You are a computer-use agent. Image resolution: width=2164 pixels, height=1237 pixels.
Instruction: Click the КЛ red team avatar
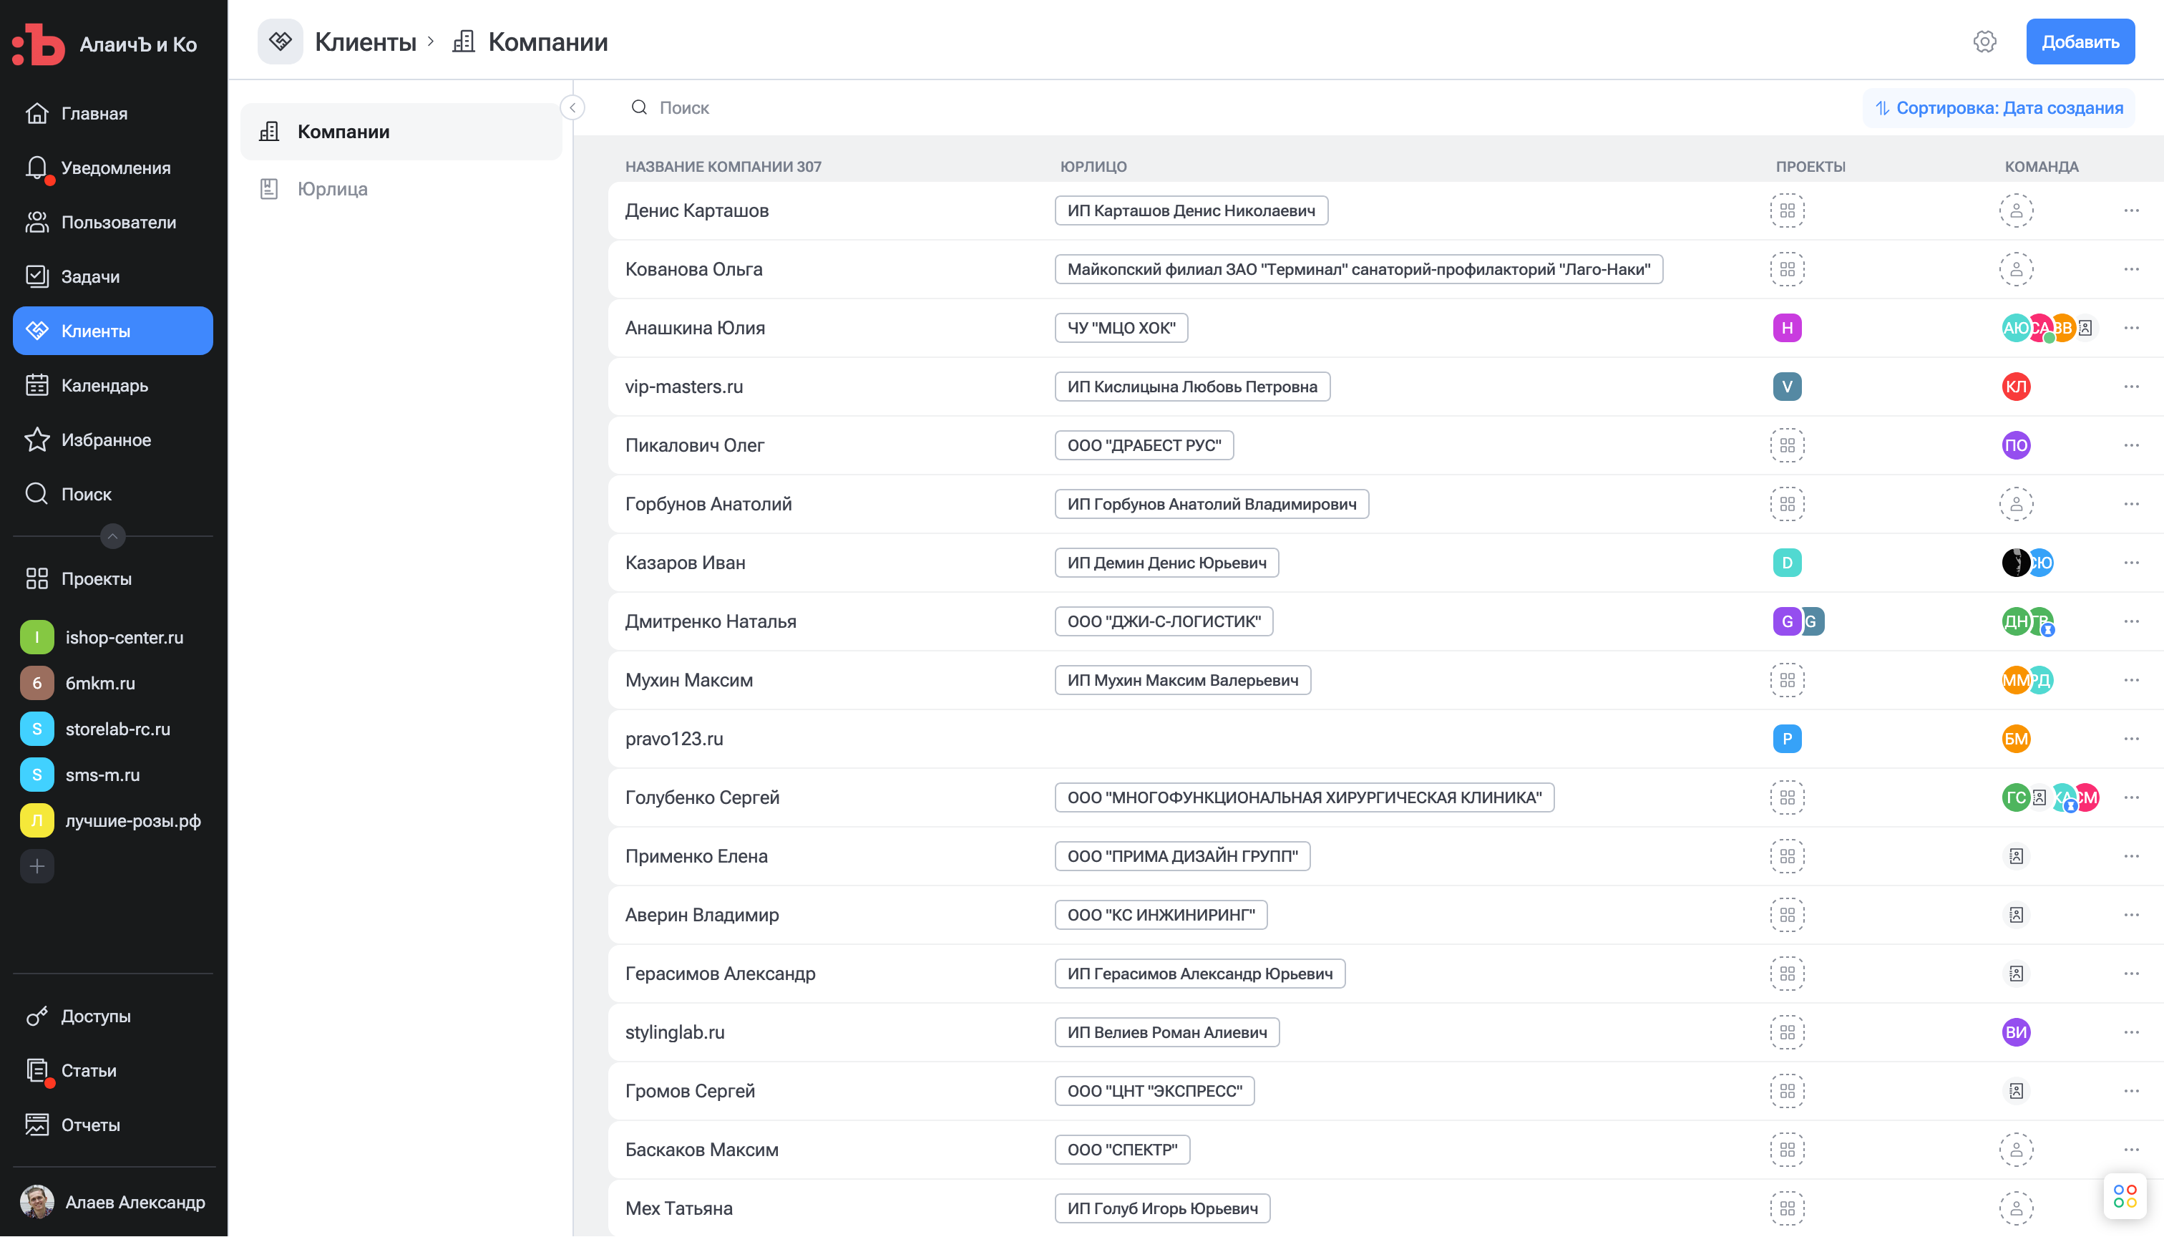click(2015, 387)
